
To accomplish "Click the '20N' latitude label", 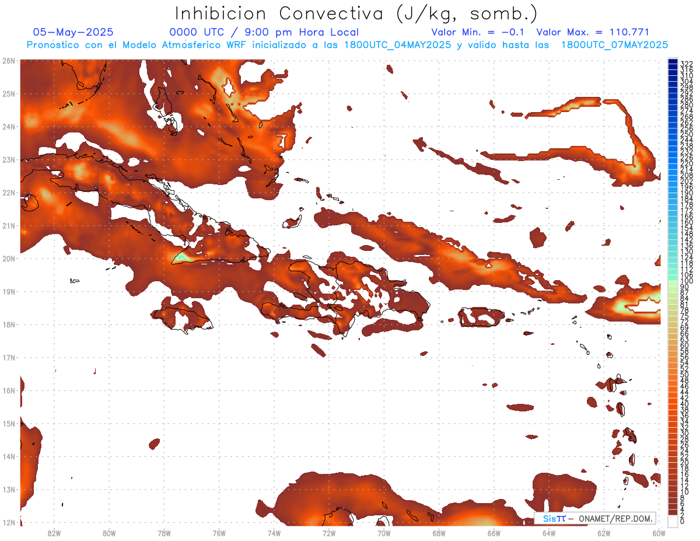I will coord(9,258).
